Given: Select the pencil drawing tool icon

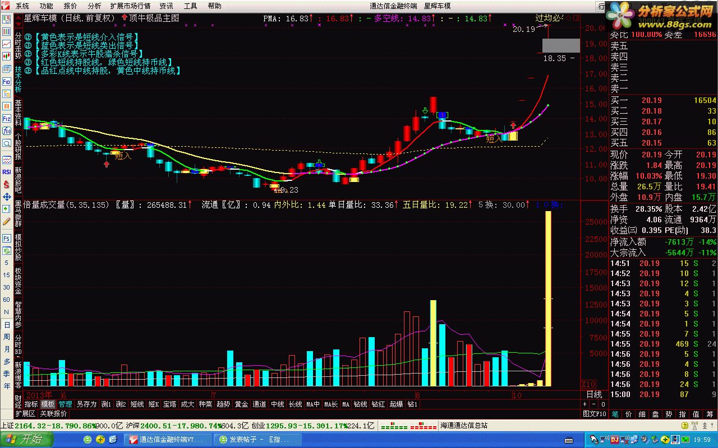Looking at the screenshot, I should pyautogui.click(x=6, y=222).
